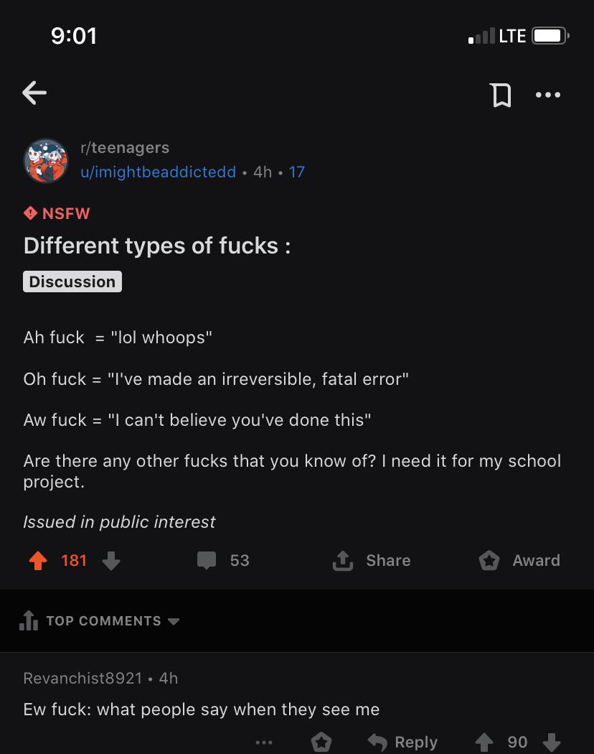Open Revanchist8921's profile
Screen dimensions: 594x754
pyautogui.click(x=82, y=678)
